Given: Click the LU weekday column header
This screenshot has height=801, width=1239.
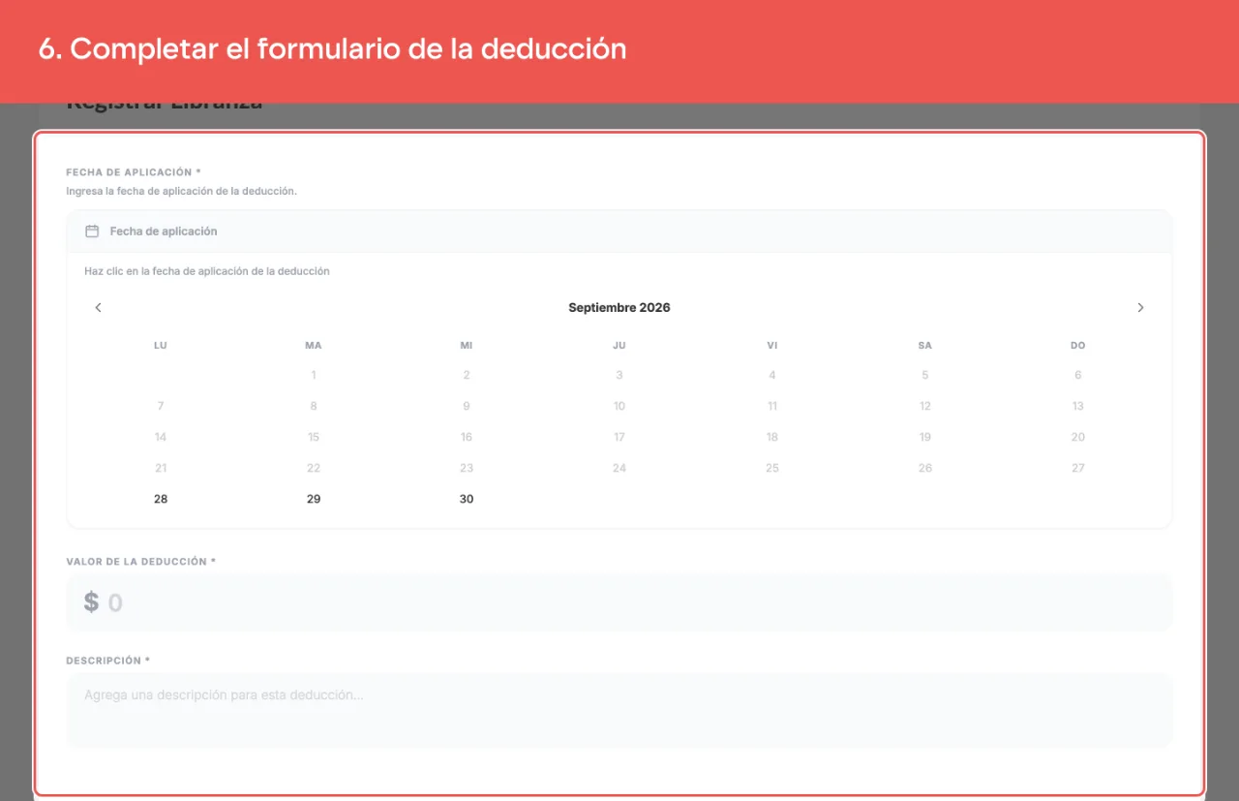Looking at the screenshot, I should pos(161,346).
